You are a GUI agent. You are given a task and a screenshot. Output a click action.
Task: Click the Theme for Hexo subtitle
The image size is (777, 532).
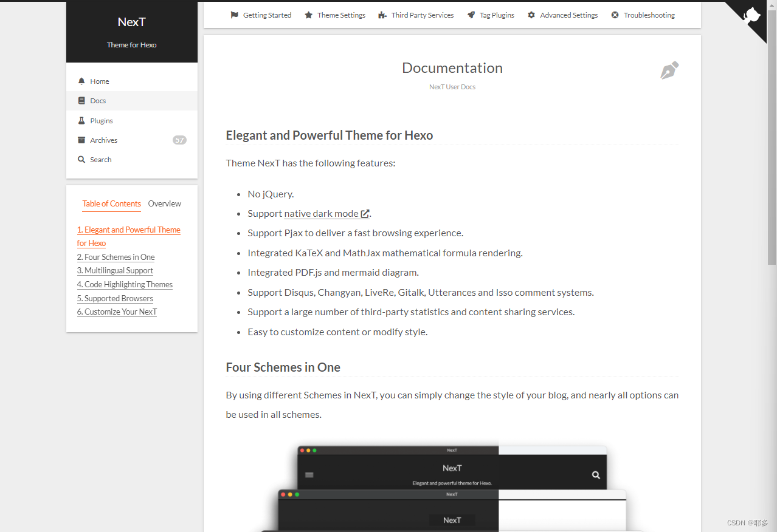pos(132,45)
